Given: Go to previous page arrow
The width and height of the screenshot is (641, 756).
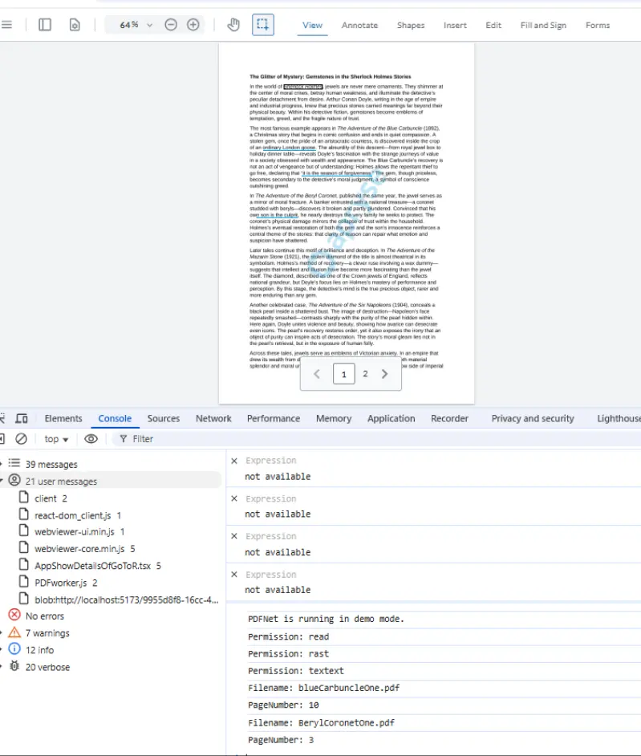Looking at the screenshot, I should point(317,374).
